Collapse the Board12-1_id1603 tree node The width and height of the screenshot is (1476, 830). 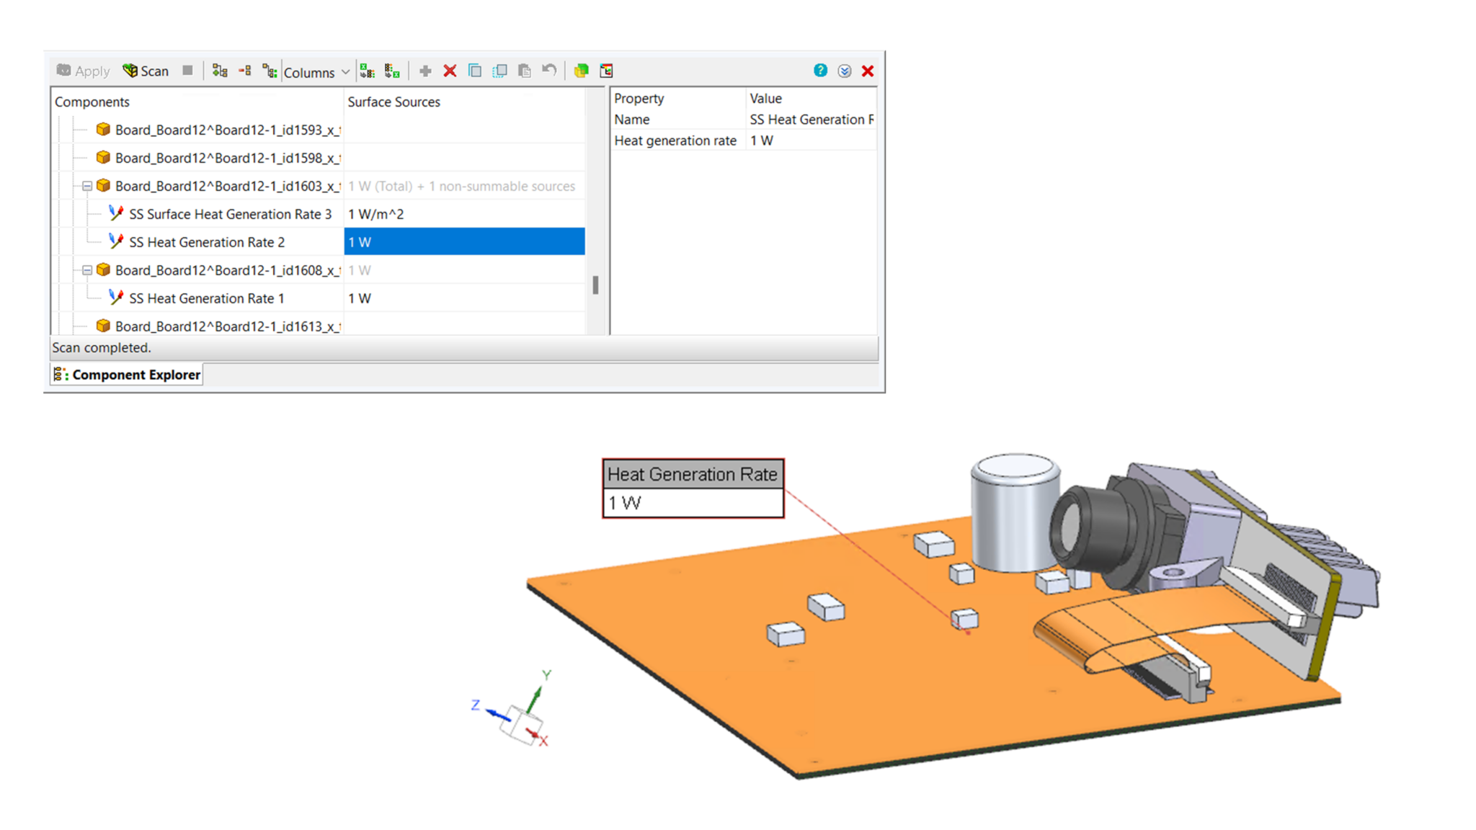tap(87, 186)
